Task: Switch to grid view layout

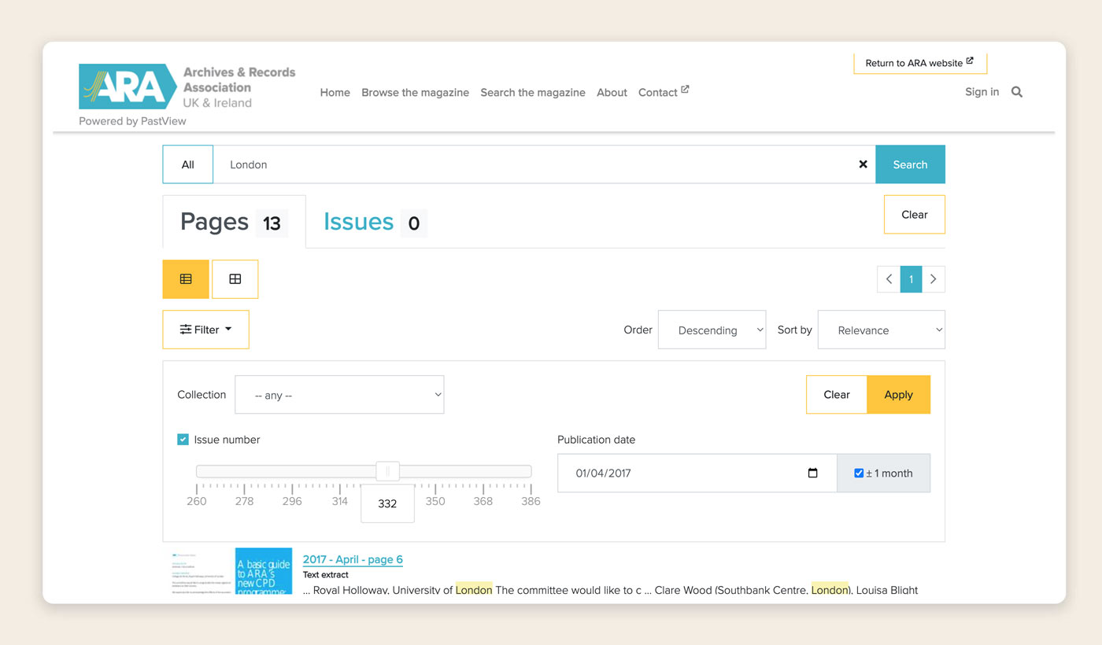Action: pos(235,279)
